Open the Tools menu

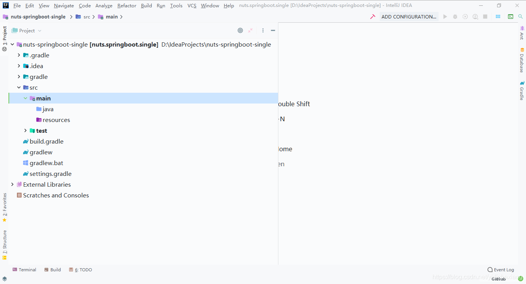point(176,5)
